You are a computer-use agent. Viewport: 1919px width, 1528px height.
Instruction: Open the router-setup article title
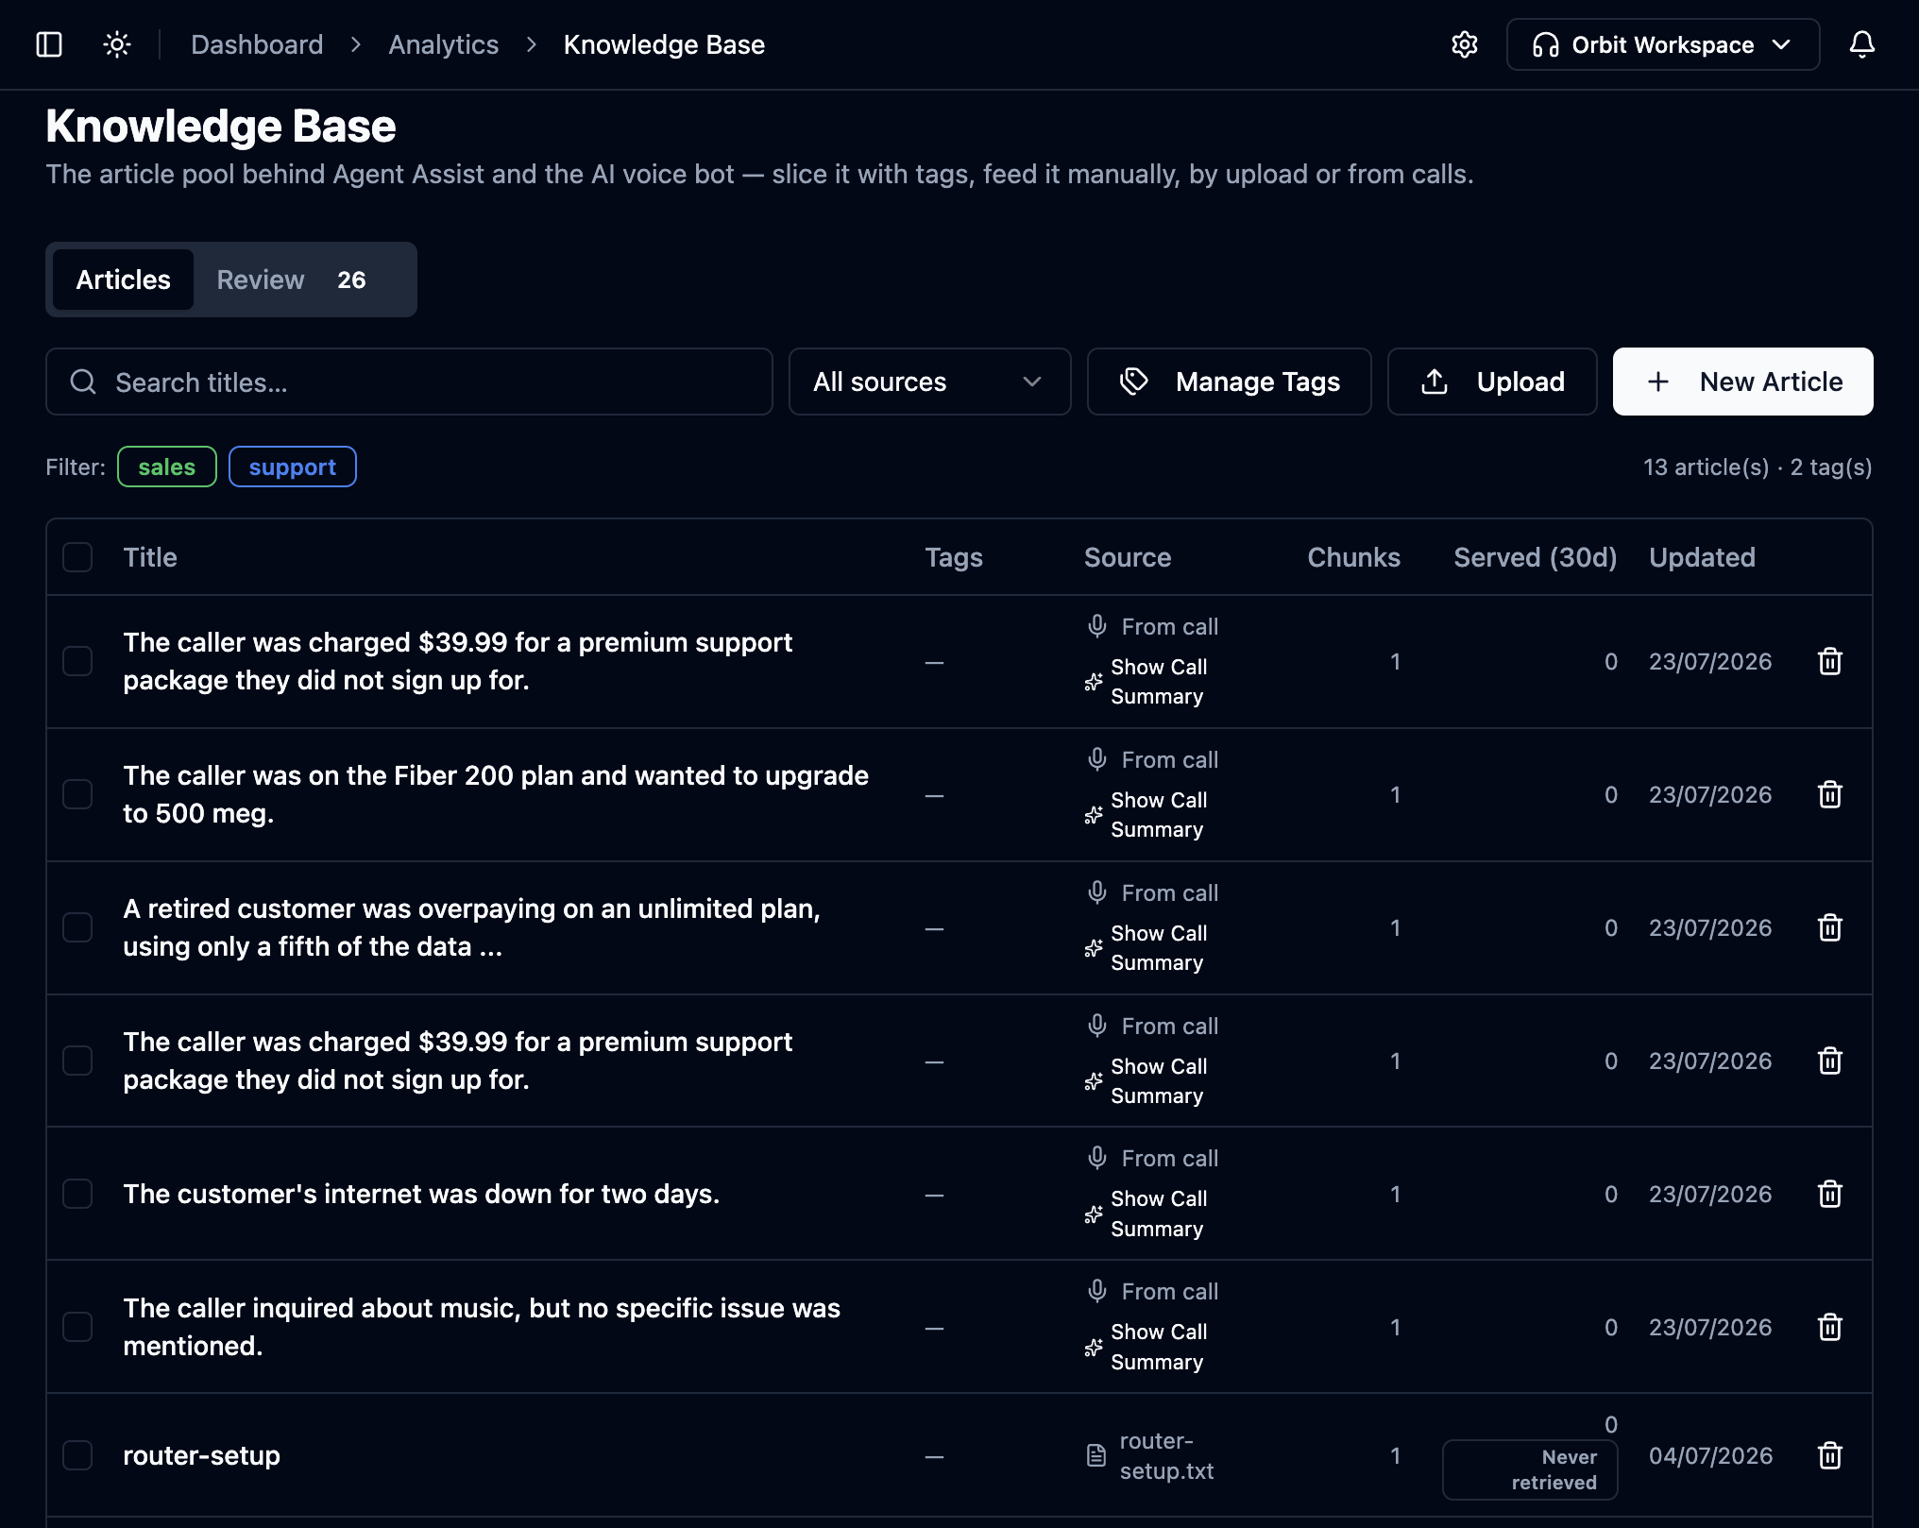[x=201, y=1455]
